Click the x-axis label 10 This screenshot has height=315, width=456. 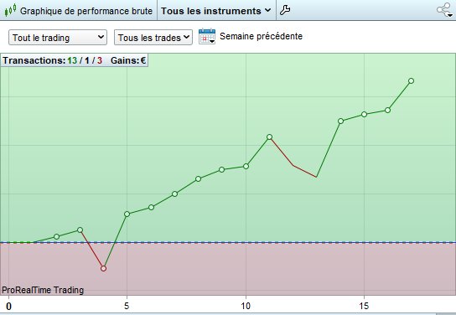(246, 306)
